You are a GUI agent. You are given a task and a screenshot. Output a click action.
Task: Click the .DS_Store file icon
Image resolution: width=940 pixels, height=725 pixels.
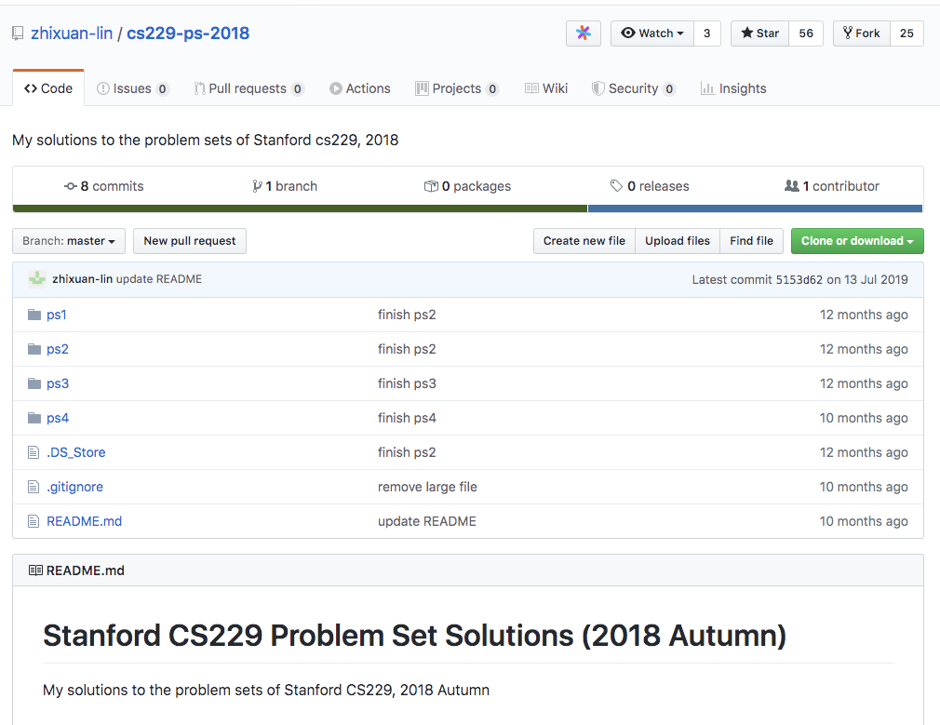34,452
